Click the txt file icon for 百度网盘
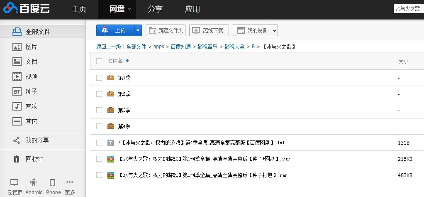The image size is (424, 197). click(111, 143)
